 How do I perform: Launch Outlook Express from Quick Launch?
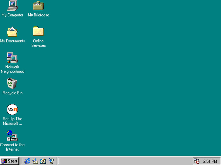tap(35, 161)
